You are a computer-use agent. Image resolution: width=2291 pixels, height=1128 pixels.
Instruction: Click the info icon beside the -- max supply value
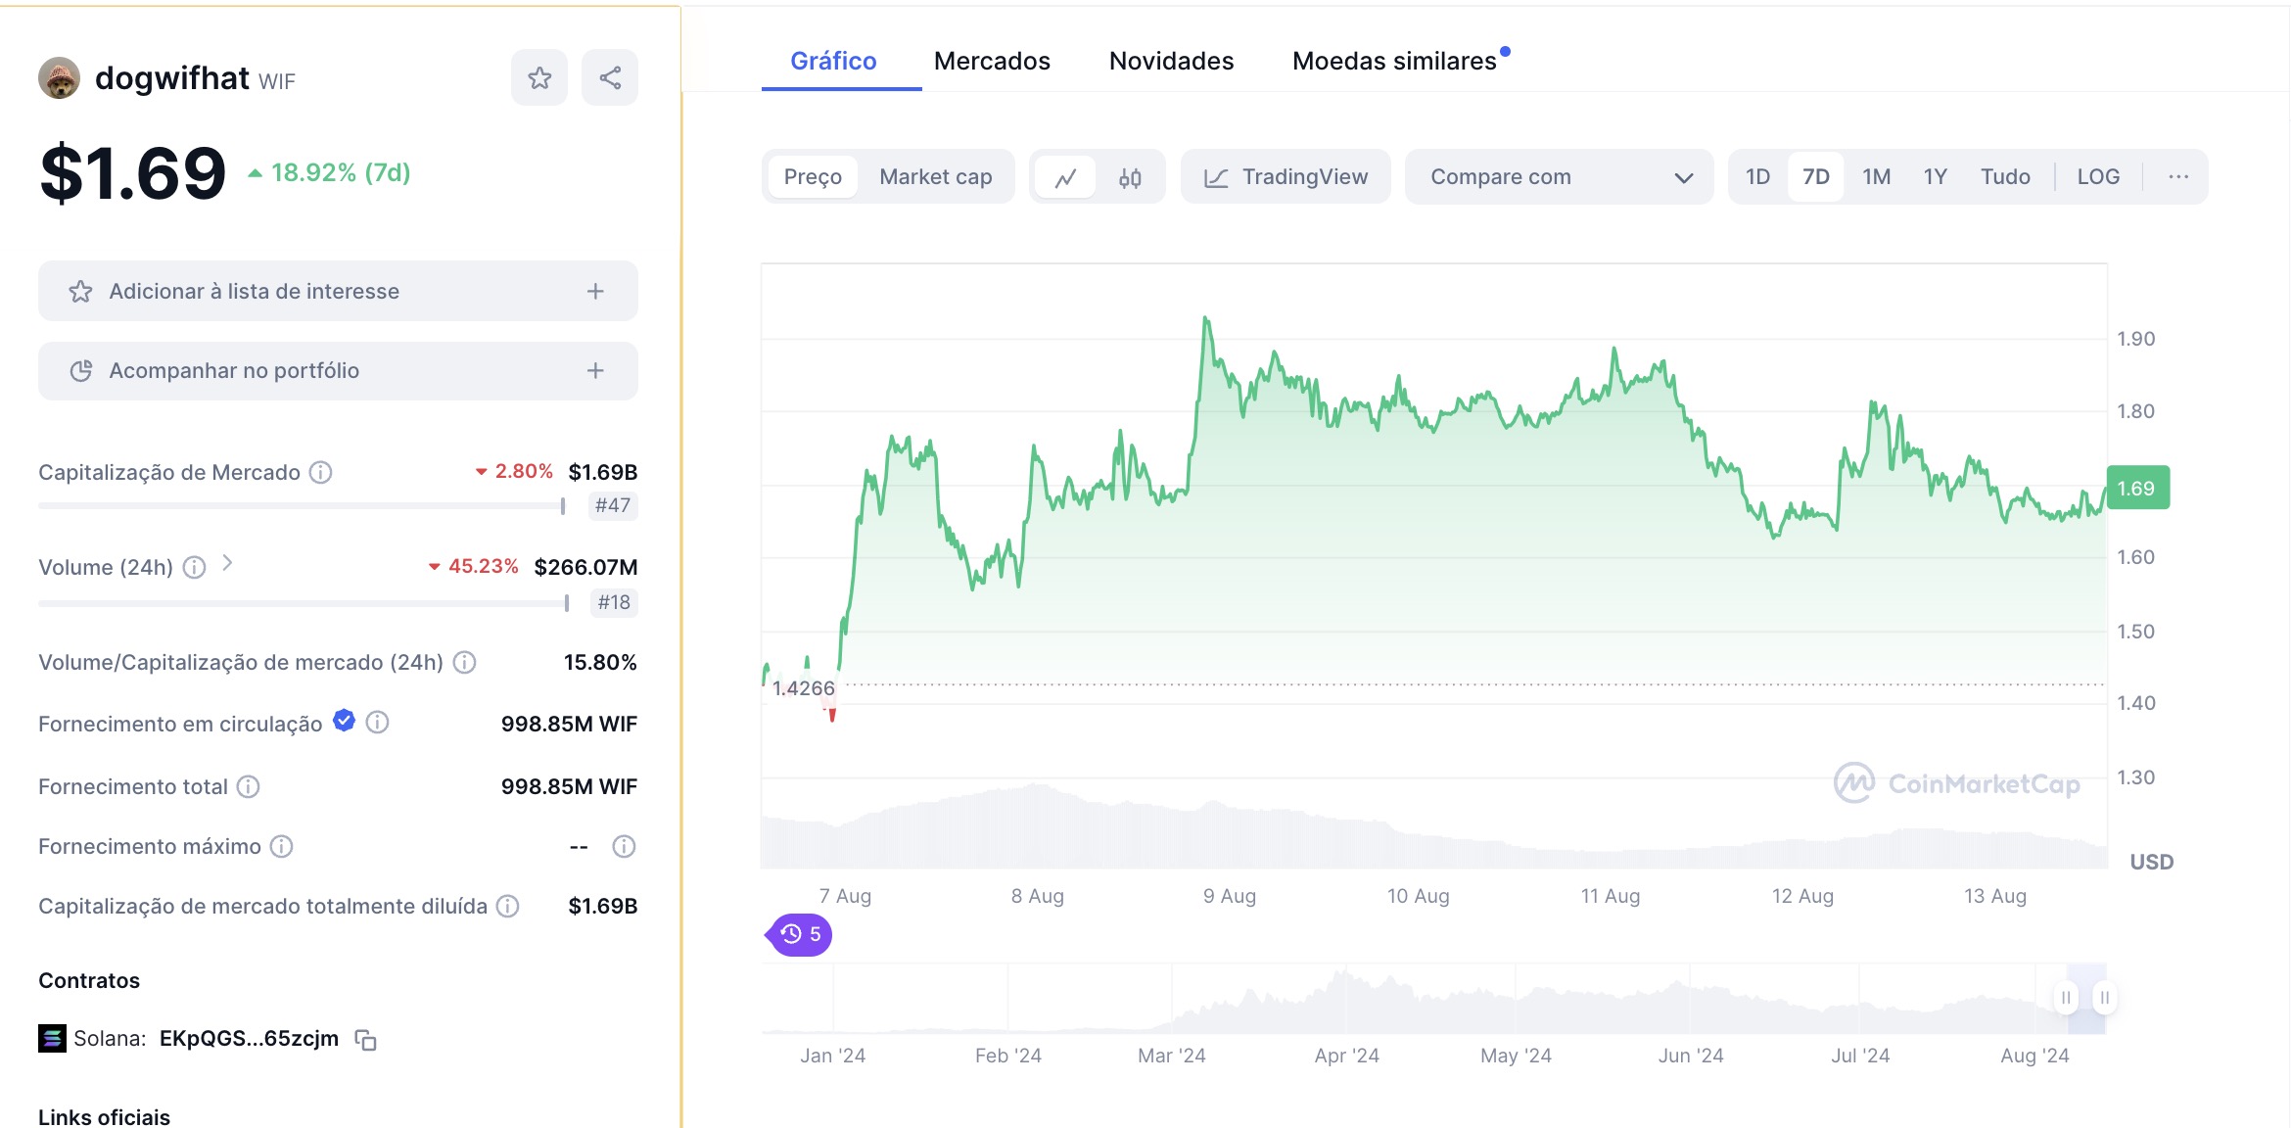tap(624, 846)
